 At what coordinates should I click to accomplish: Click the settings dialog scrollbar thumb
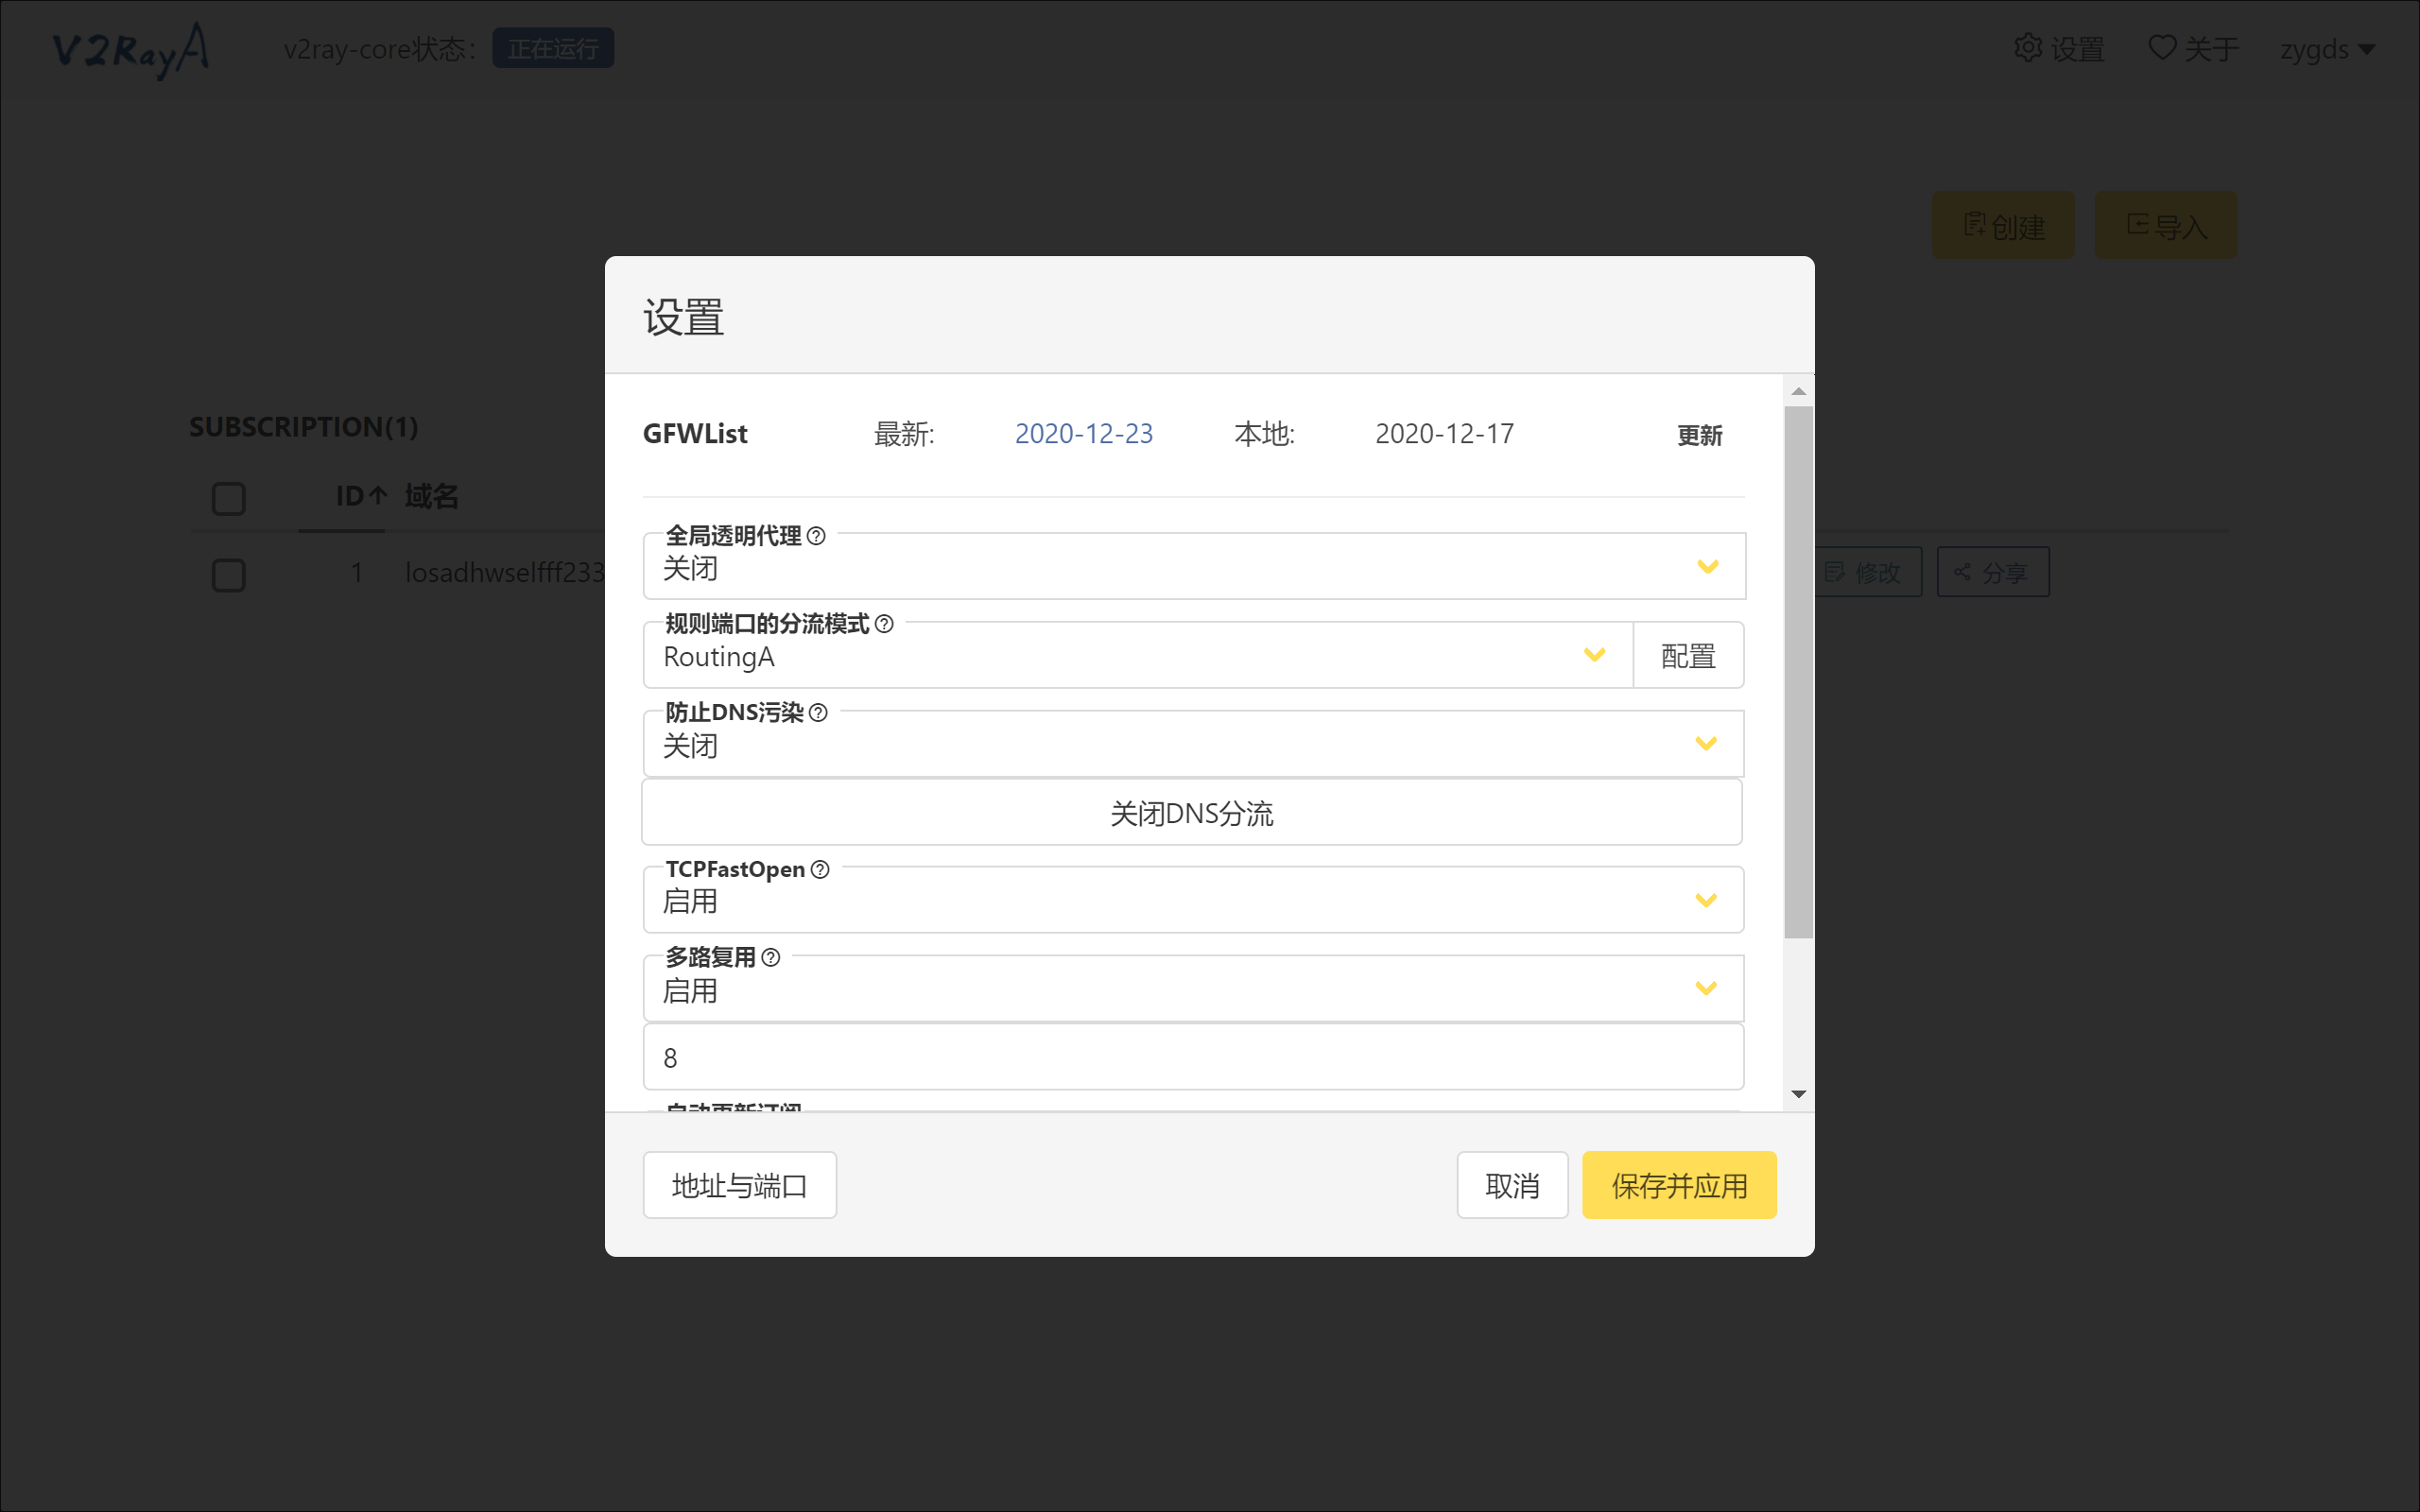pyautogui.click(x=1798, y=672)
